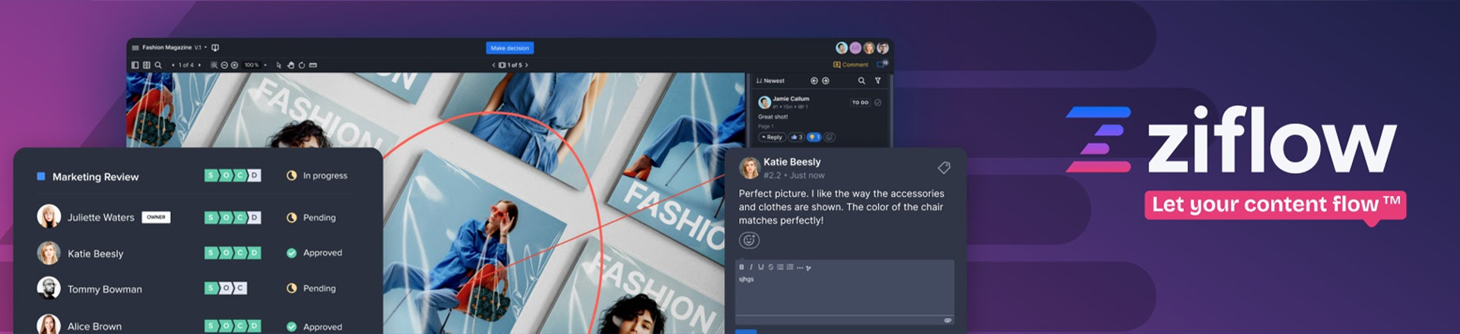Click Reply on Jamie Callum's comment
1460x334 pixels.
[x=772, y=137]
